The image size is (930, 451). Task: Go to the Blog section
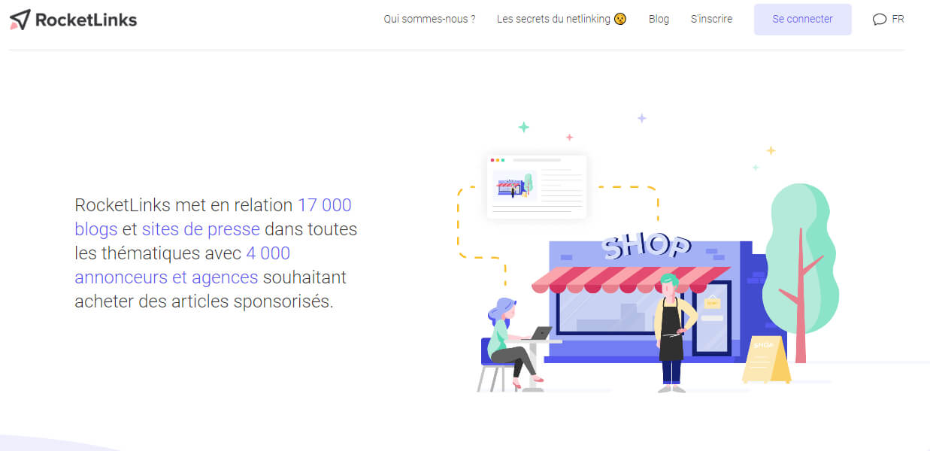coord(659,19)
